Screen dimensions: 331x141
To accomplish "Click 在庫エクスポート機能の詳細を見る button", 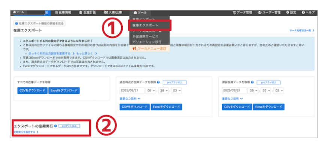I will [39, 24].
